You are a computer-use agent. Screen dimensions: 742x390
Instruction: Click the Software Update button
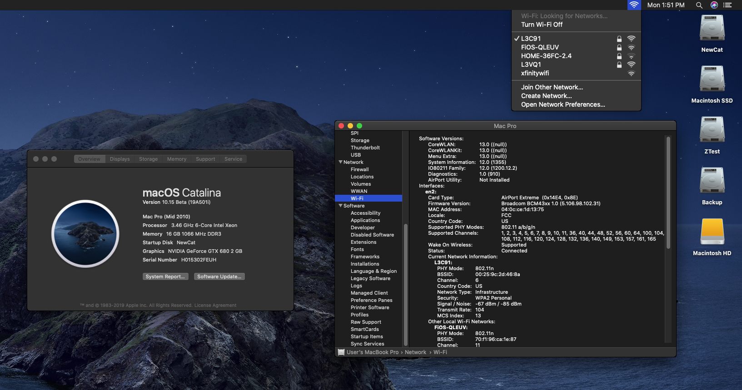coord(219,276)
